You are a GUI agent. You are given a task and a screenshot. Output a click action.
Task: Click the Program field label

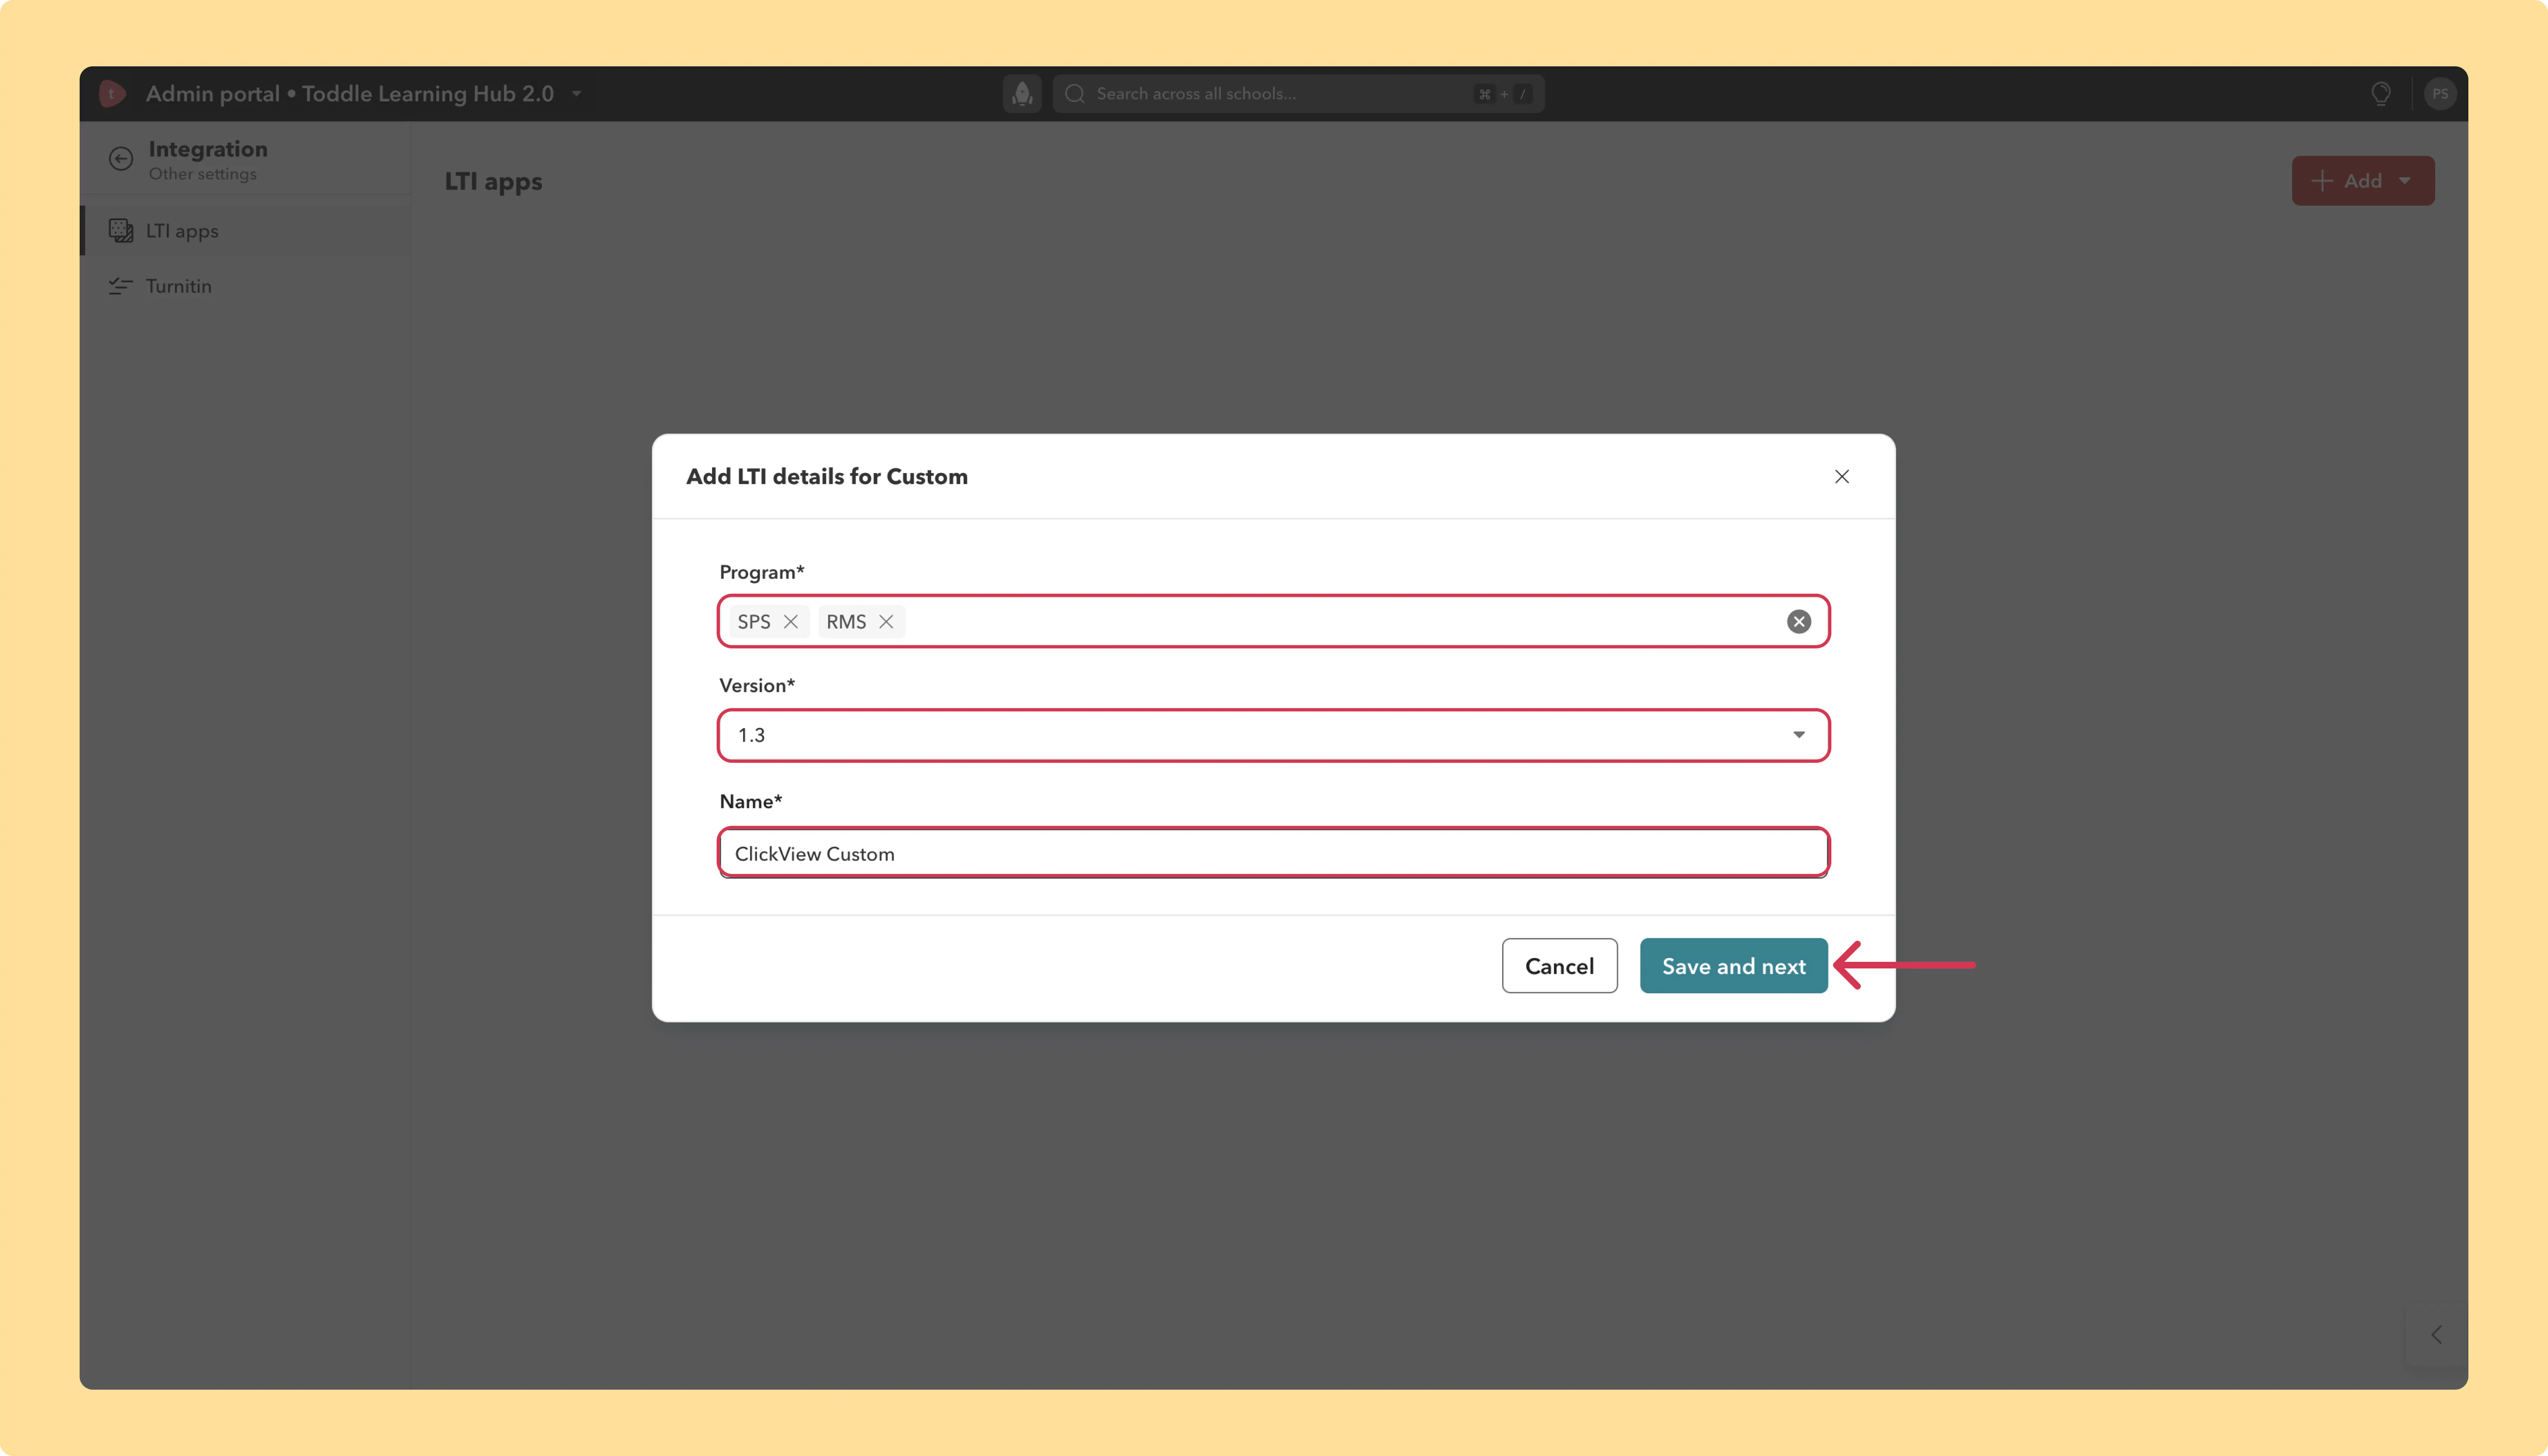[x=762, y=572]
